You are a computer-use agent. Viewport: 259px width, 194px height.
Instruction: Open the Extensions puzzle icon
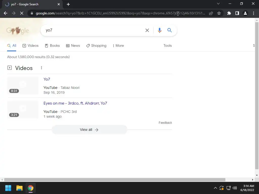(229, 13)
